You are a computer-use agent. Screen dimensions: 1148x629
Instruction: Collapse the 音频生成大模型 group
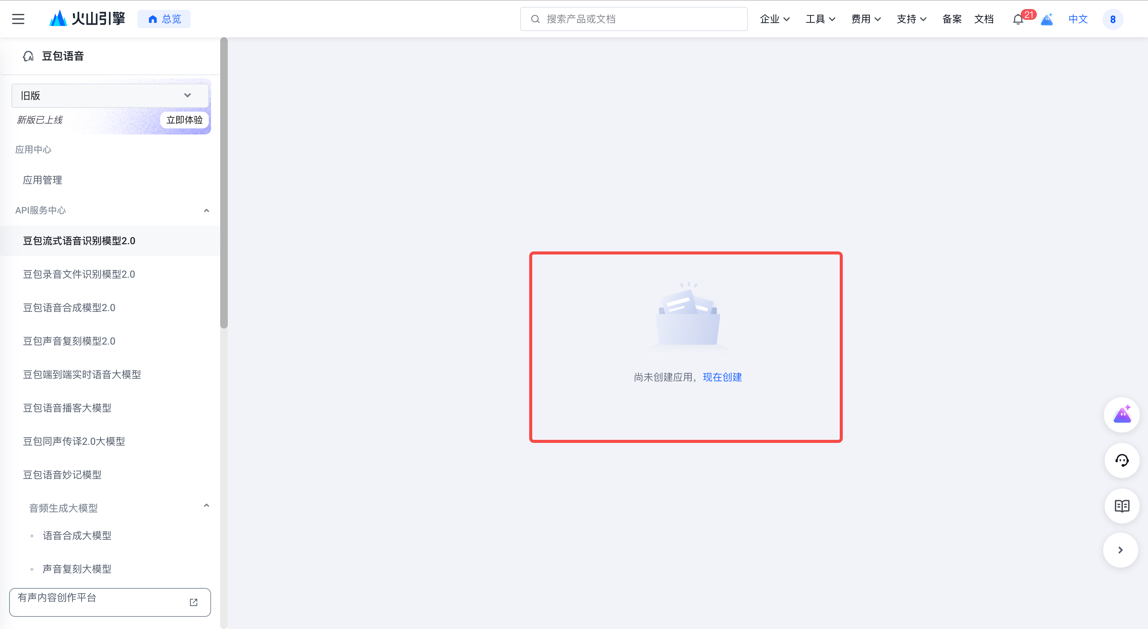(x=207, y=506)
